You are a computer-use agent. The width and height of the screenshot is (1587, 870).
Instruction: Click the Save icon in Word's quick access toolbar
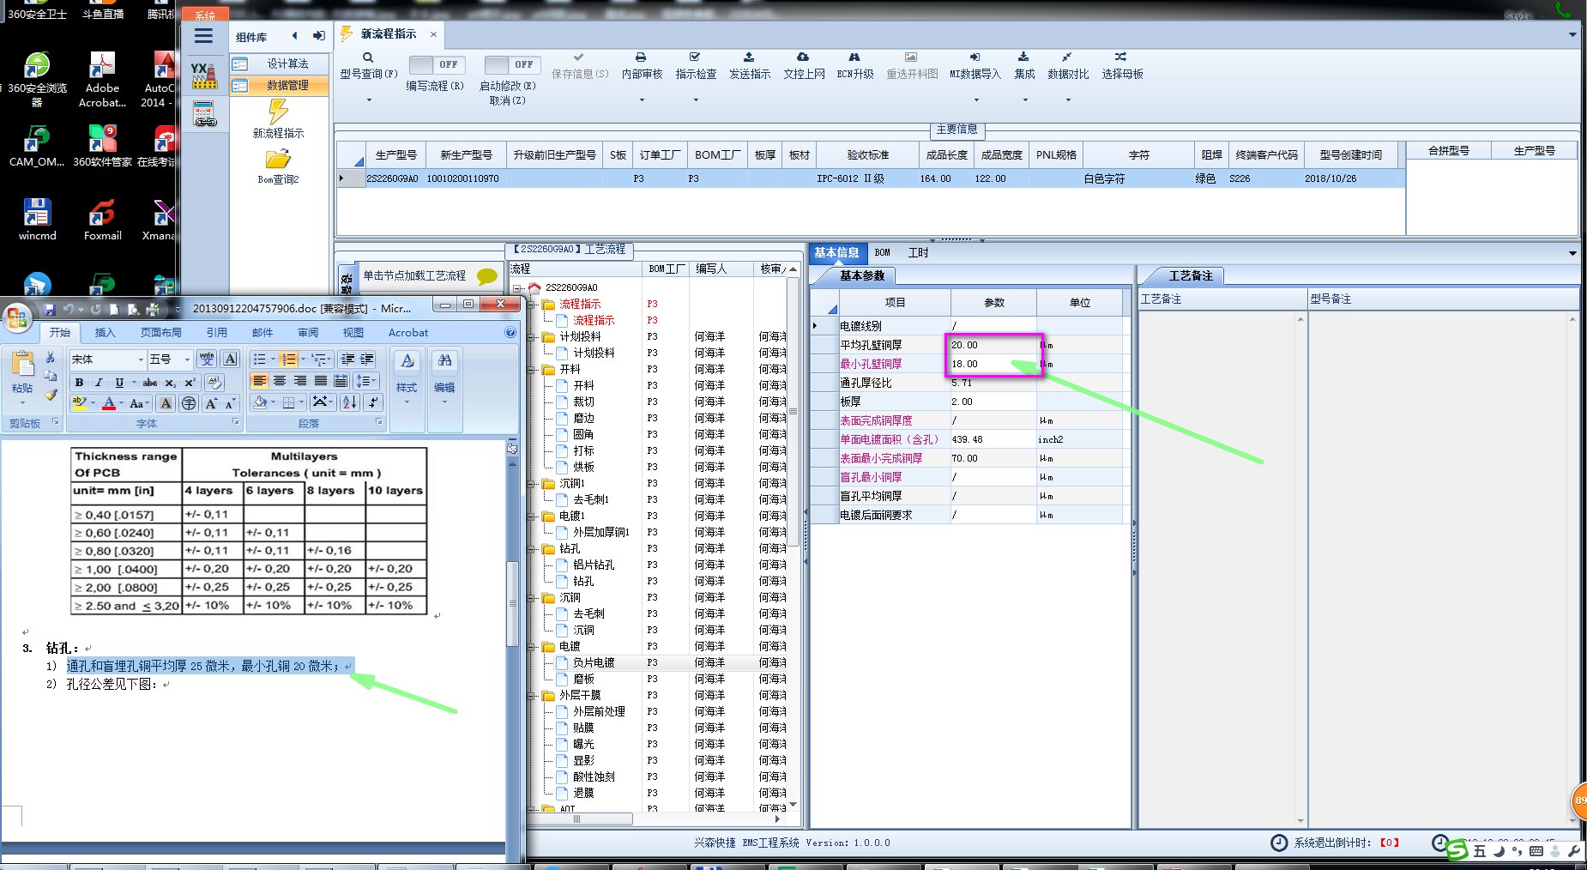(50, 309)
